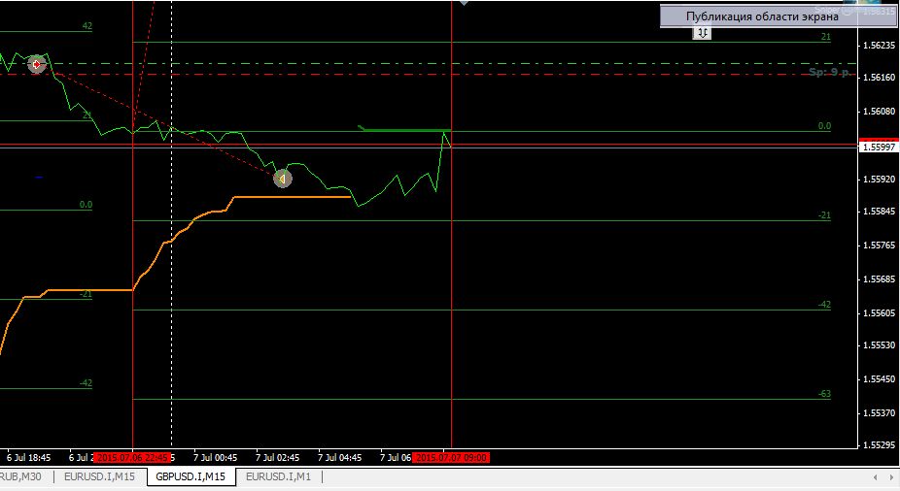The height and width of the screenshot is (491, 900).
Task: Click the chart shift triangle at top
Action: pyautogui.click(x=465, y=3)
